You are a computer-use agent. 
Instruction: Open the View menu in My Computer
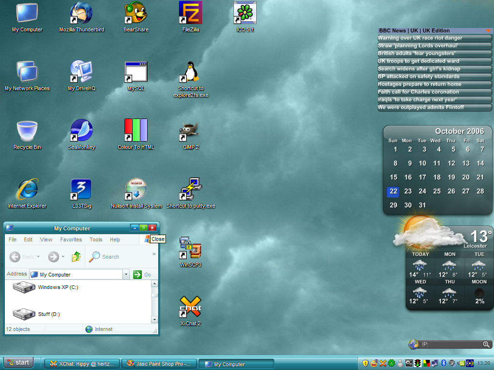point(46,239)
